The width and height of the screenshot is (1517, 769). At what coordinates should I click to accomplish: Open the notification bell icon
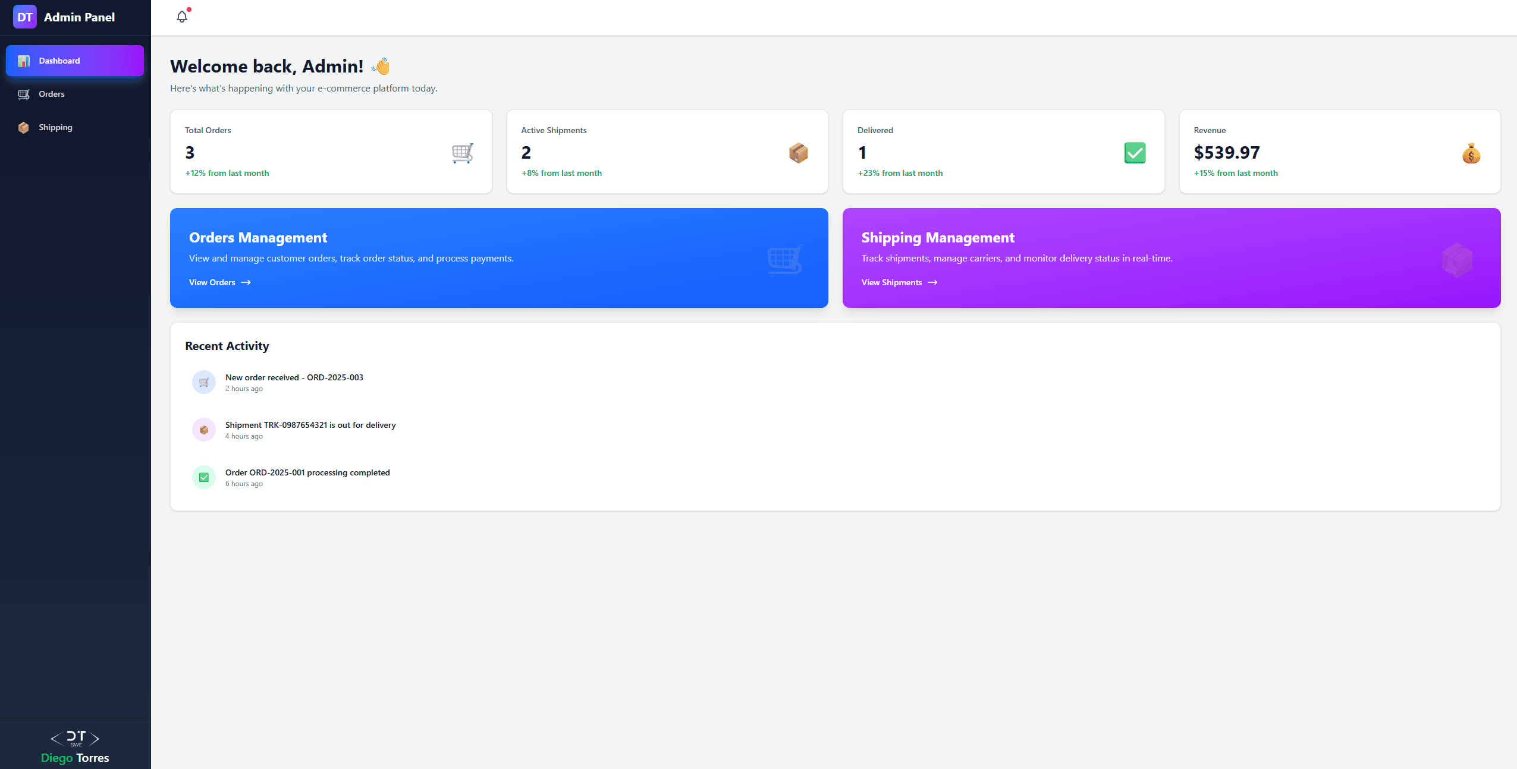(x=182, y=16)
